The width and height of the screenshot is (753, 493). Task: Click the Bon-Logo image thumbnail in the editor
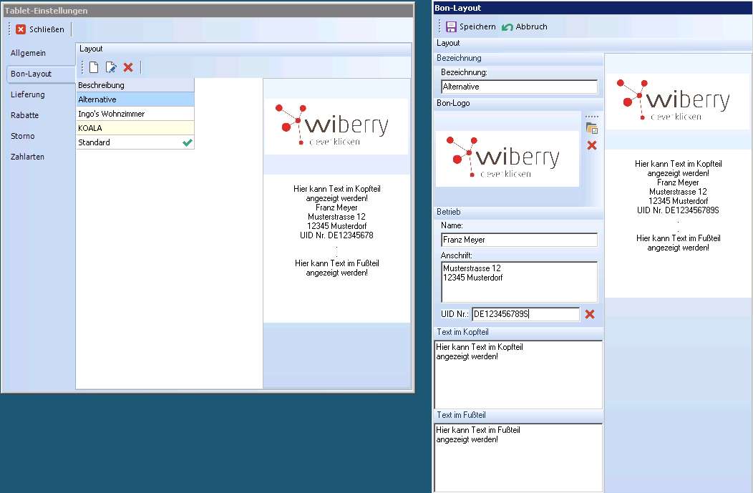point(507,158)
